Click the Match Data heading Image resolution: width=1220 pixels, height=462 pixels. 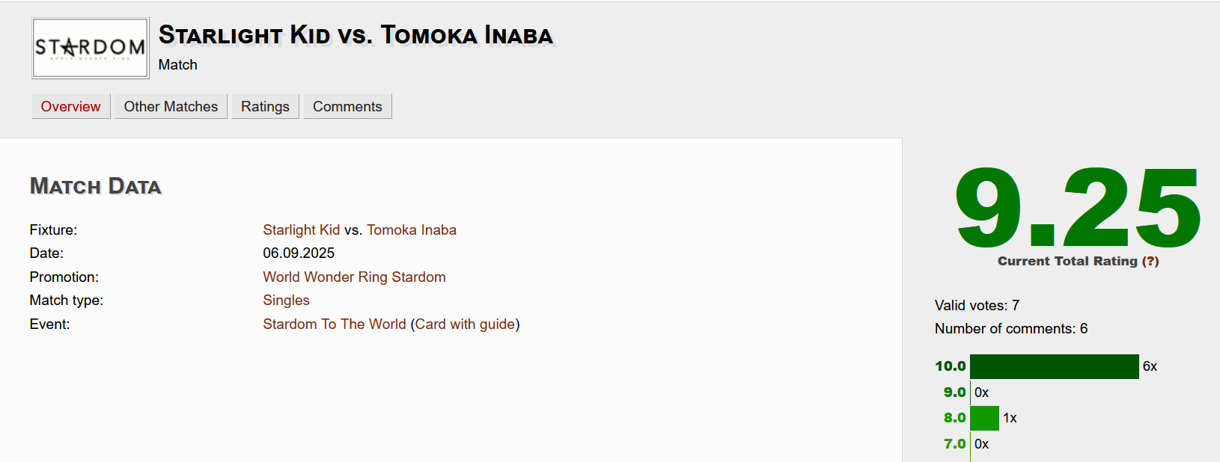click(x=96, y=186)
